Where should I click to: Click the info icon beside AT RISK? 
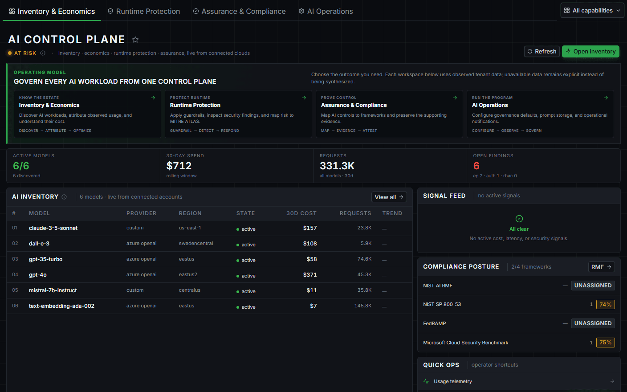tap(43, 53)
